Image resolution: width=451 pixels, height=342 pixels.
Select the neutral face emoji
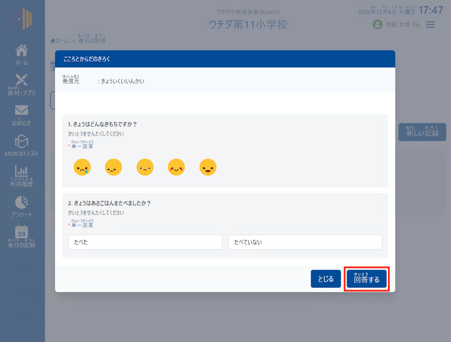click(145, 167)
